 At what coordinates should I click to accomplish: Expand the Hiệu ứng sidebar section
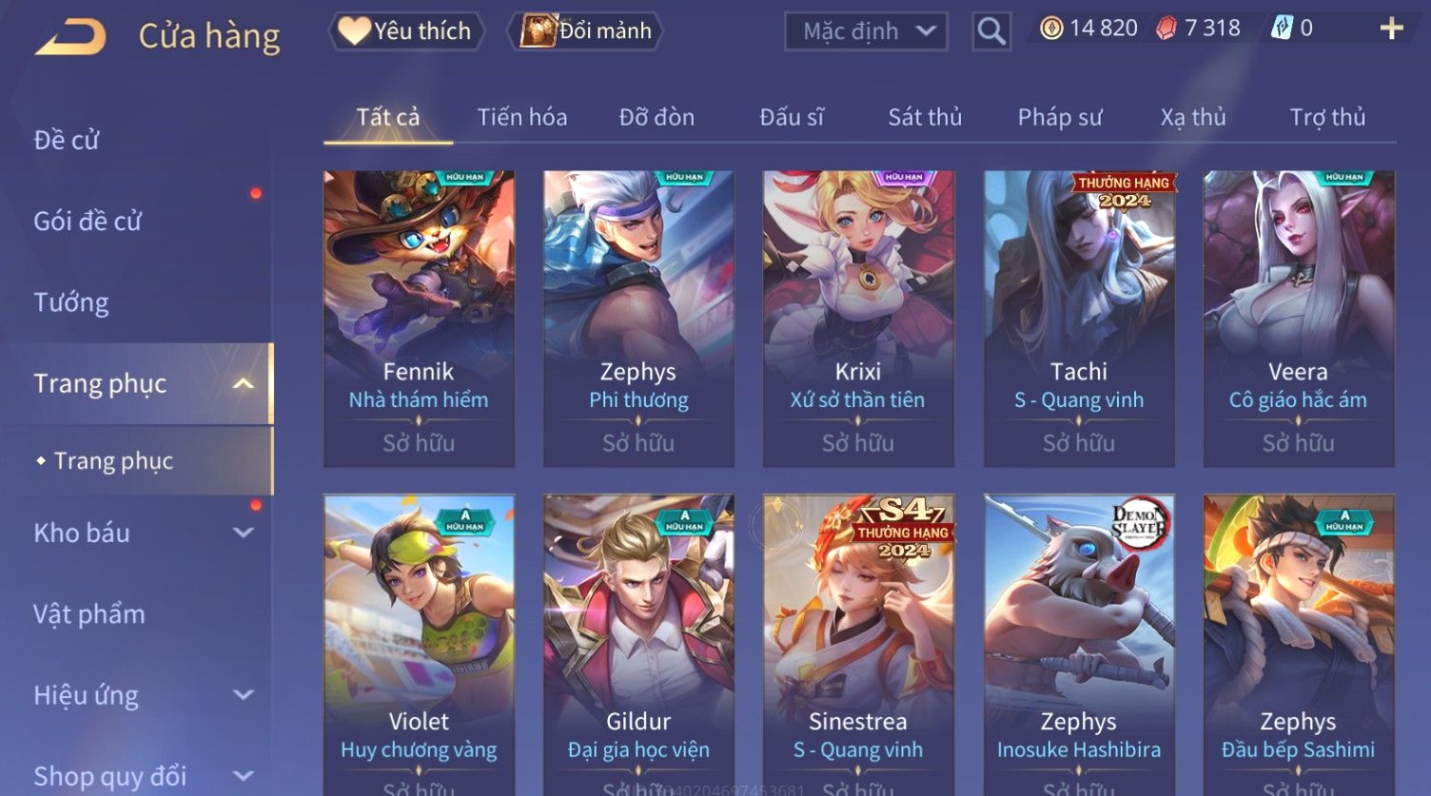point(244,695)
